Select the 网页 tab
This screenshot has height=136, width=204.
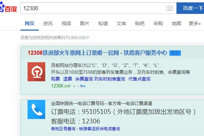(x=30, y=23)
